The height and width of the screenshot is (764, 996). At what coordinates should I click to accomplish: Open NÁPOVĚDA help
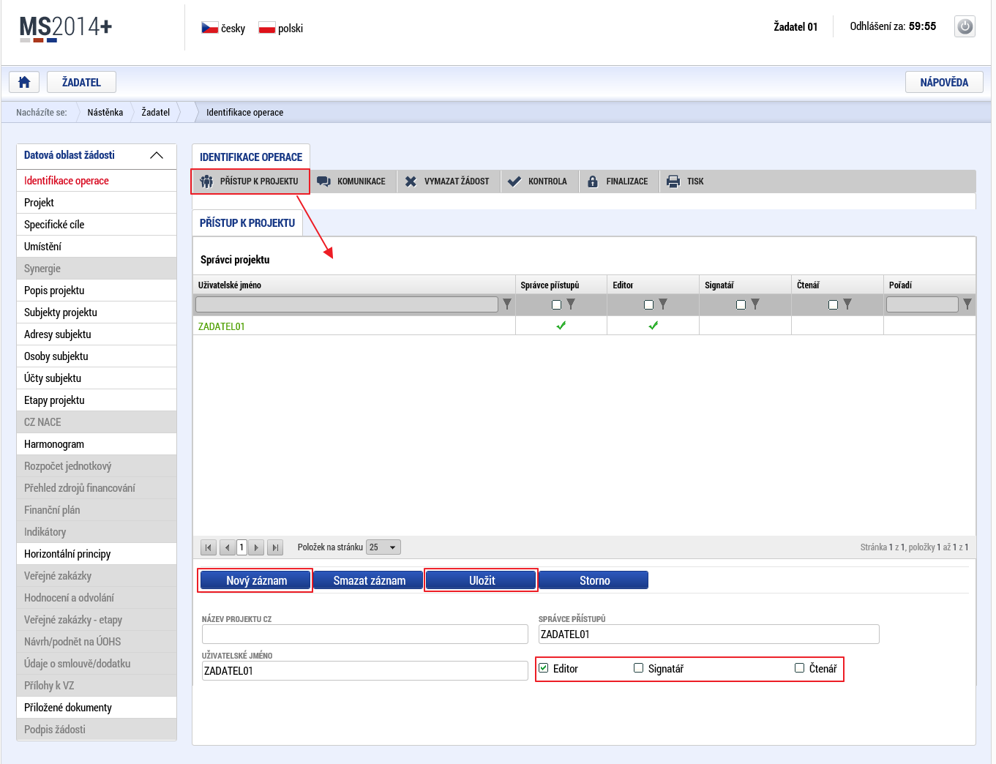pyautogui.click(x=944, y=82)
